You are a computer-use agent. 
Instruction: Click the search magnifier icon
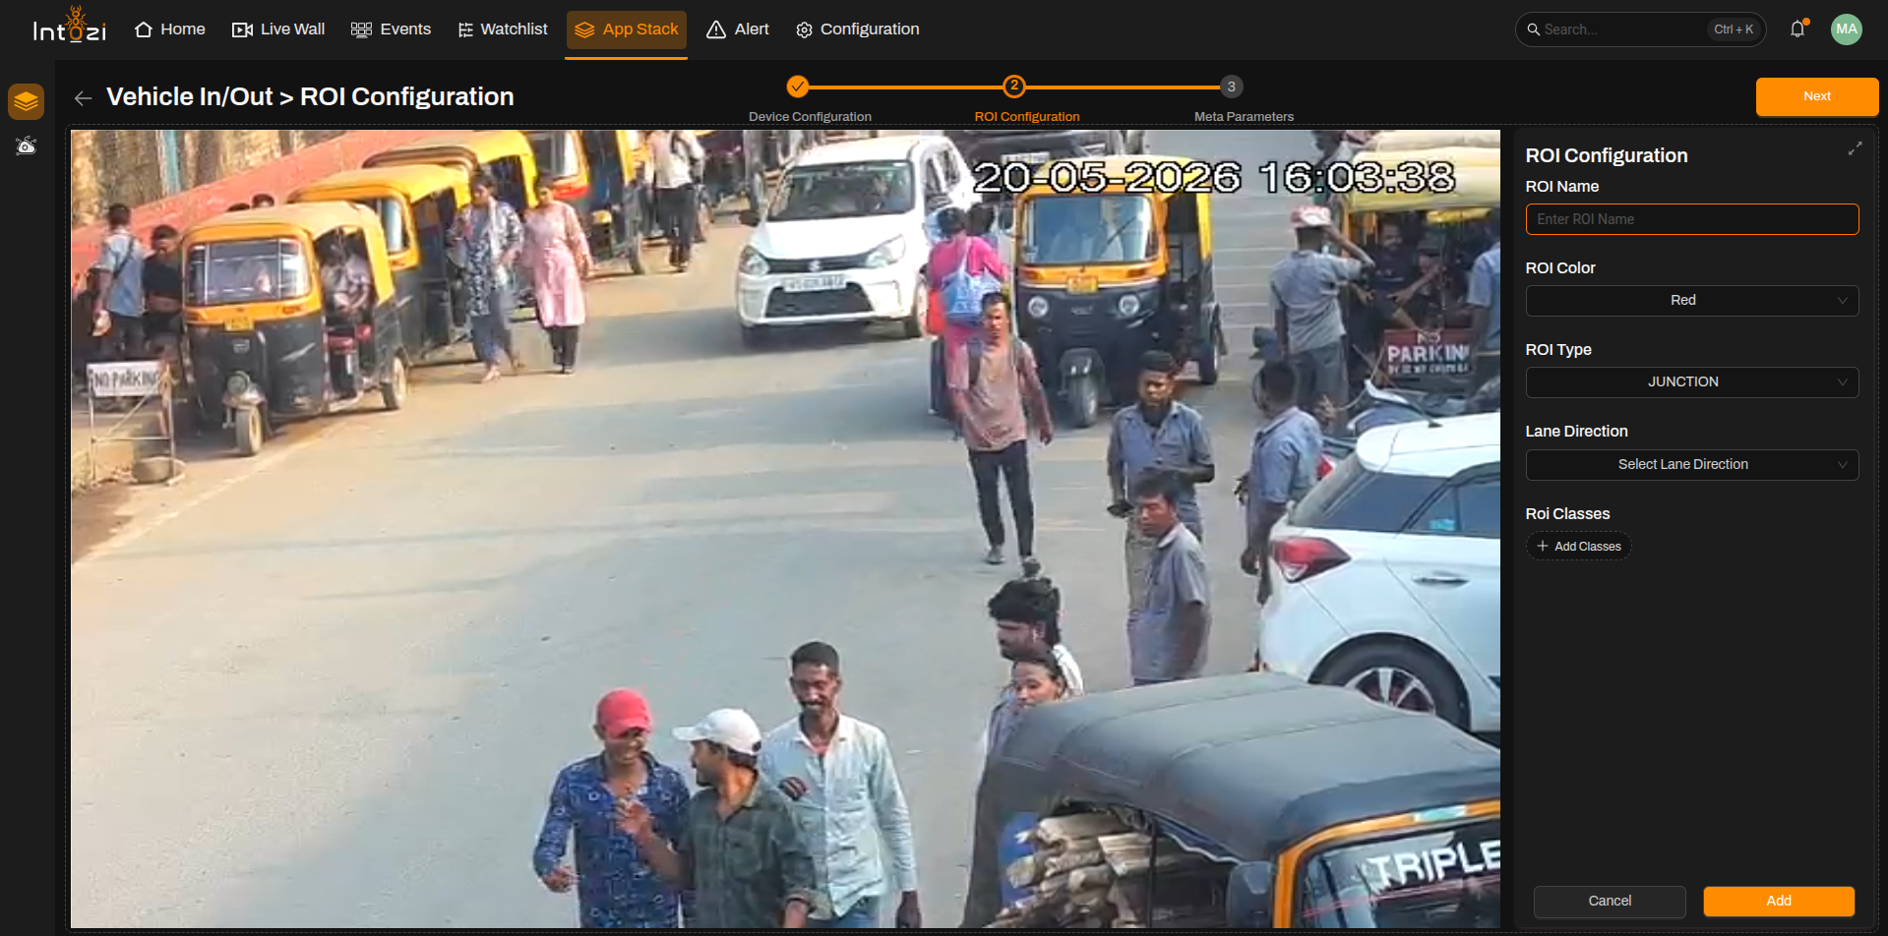click(1533, 29)
